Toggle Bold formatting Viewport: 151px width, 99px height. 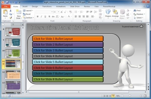37,17
